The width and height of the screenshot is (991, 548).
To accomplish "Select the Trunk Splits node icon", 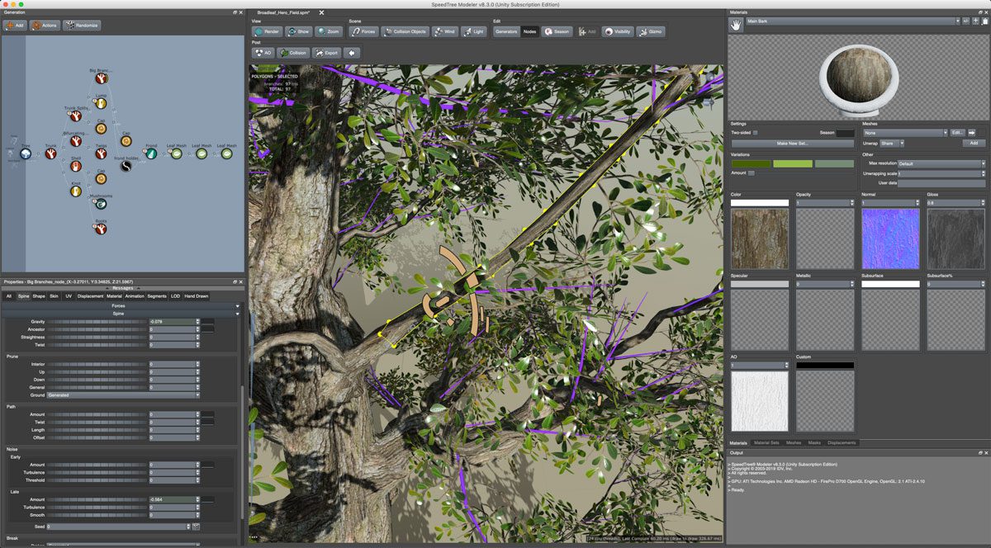I will click(x=75, y=116).
